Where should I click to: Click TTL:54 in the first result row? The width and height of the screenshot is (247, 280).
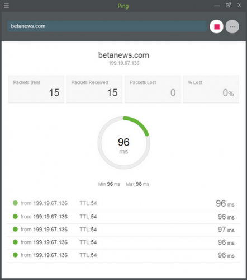[88, 203]
